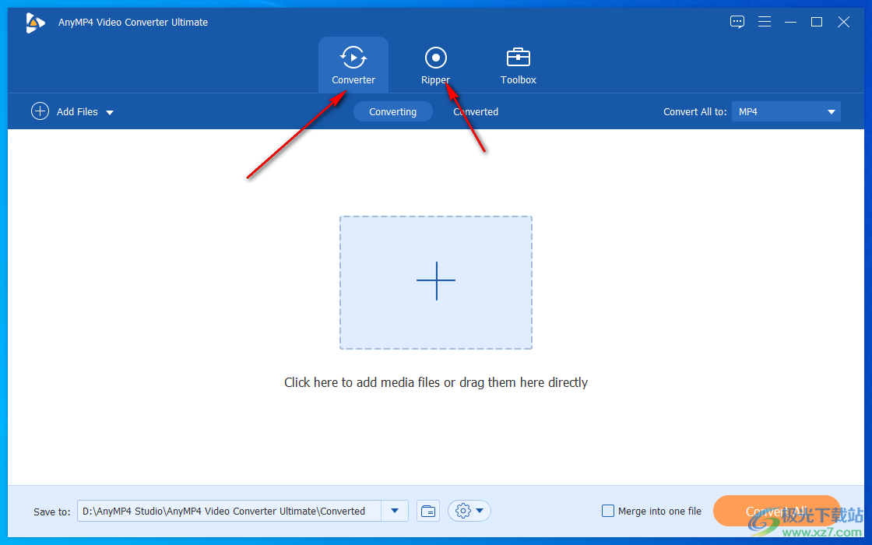Open the hamburger menu icon
Screen dimensions: 872x545
(765, 22)
